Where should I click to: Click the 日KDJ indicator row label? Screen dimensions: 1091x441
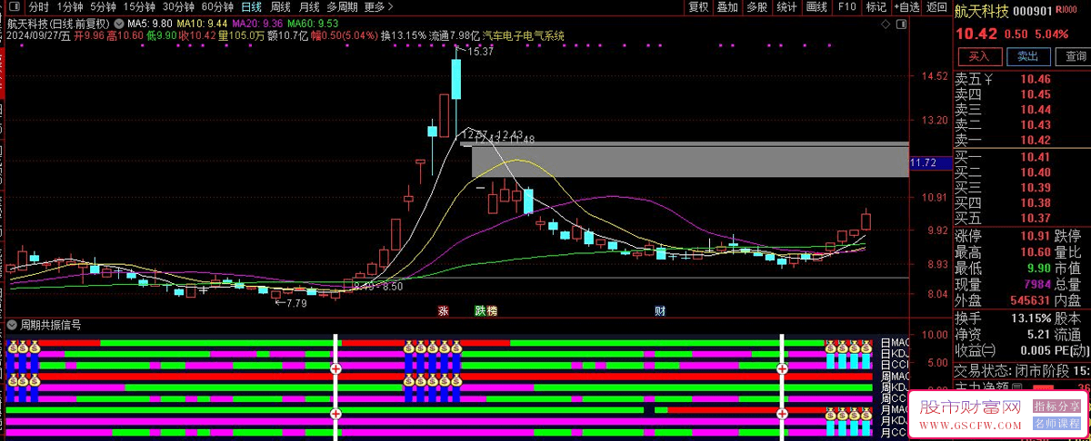pos(896,353)
